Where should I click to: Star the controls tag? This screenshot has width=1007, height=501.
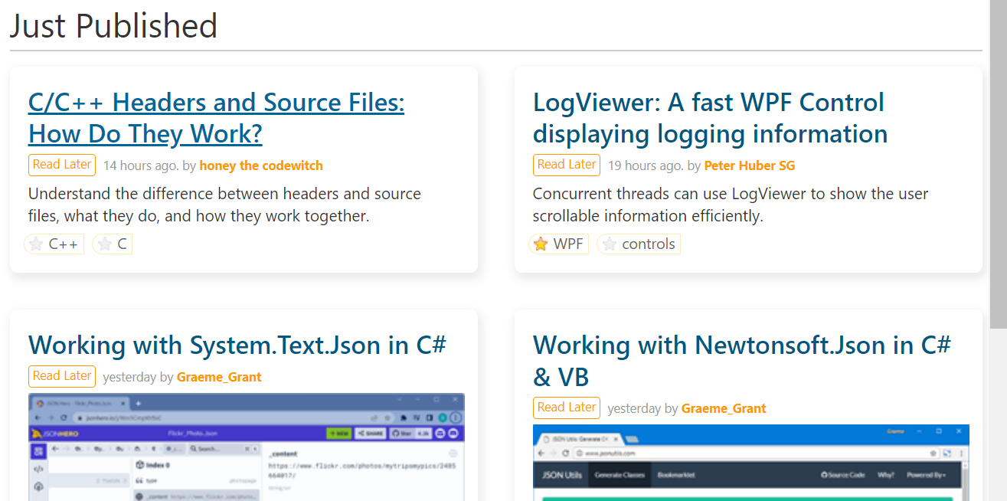point(610,244)
